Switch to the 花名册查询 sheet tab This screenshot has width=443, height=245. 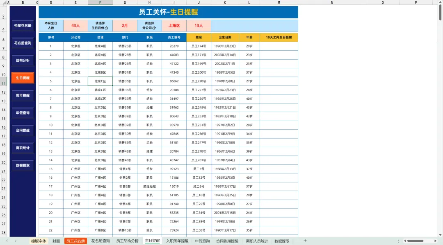coord(100,241)
